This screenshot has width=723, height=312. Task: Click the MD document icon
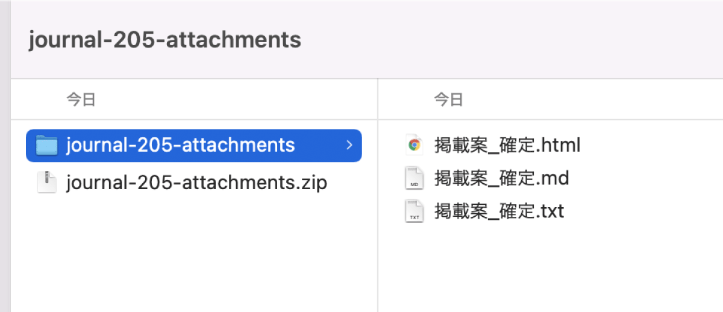point(414,178)
